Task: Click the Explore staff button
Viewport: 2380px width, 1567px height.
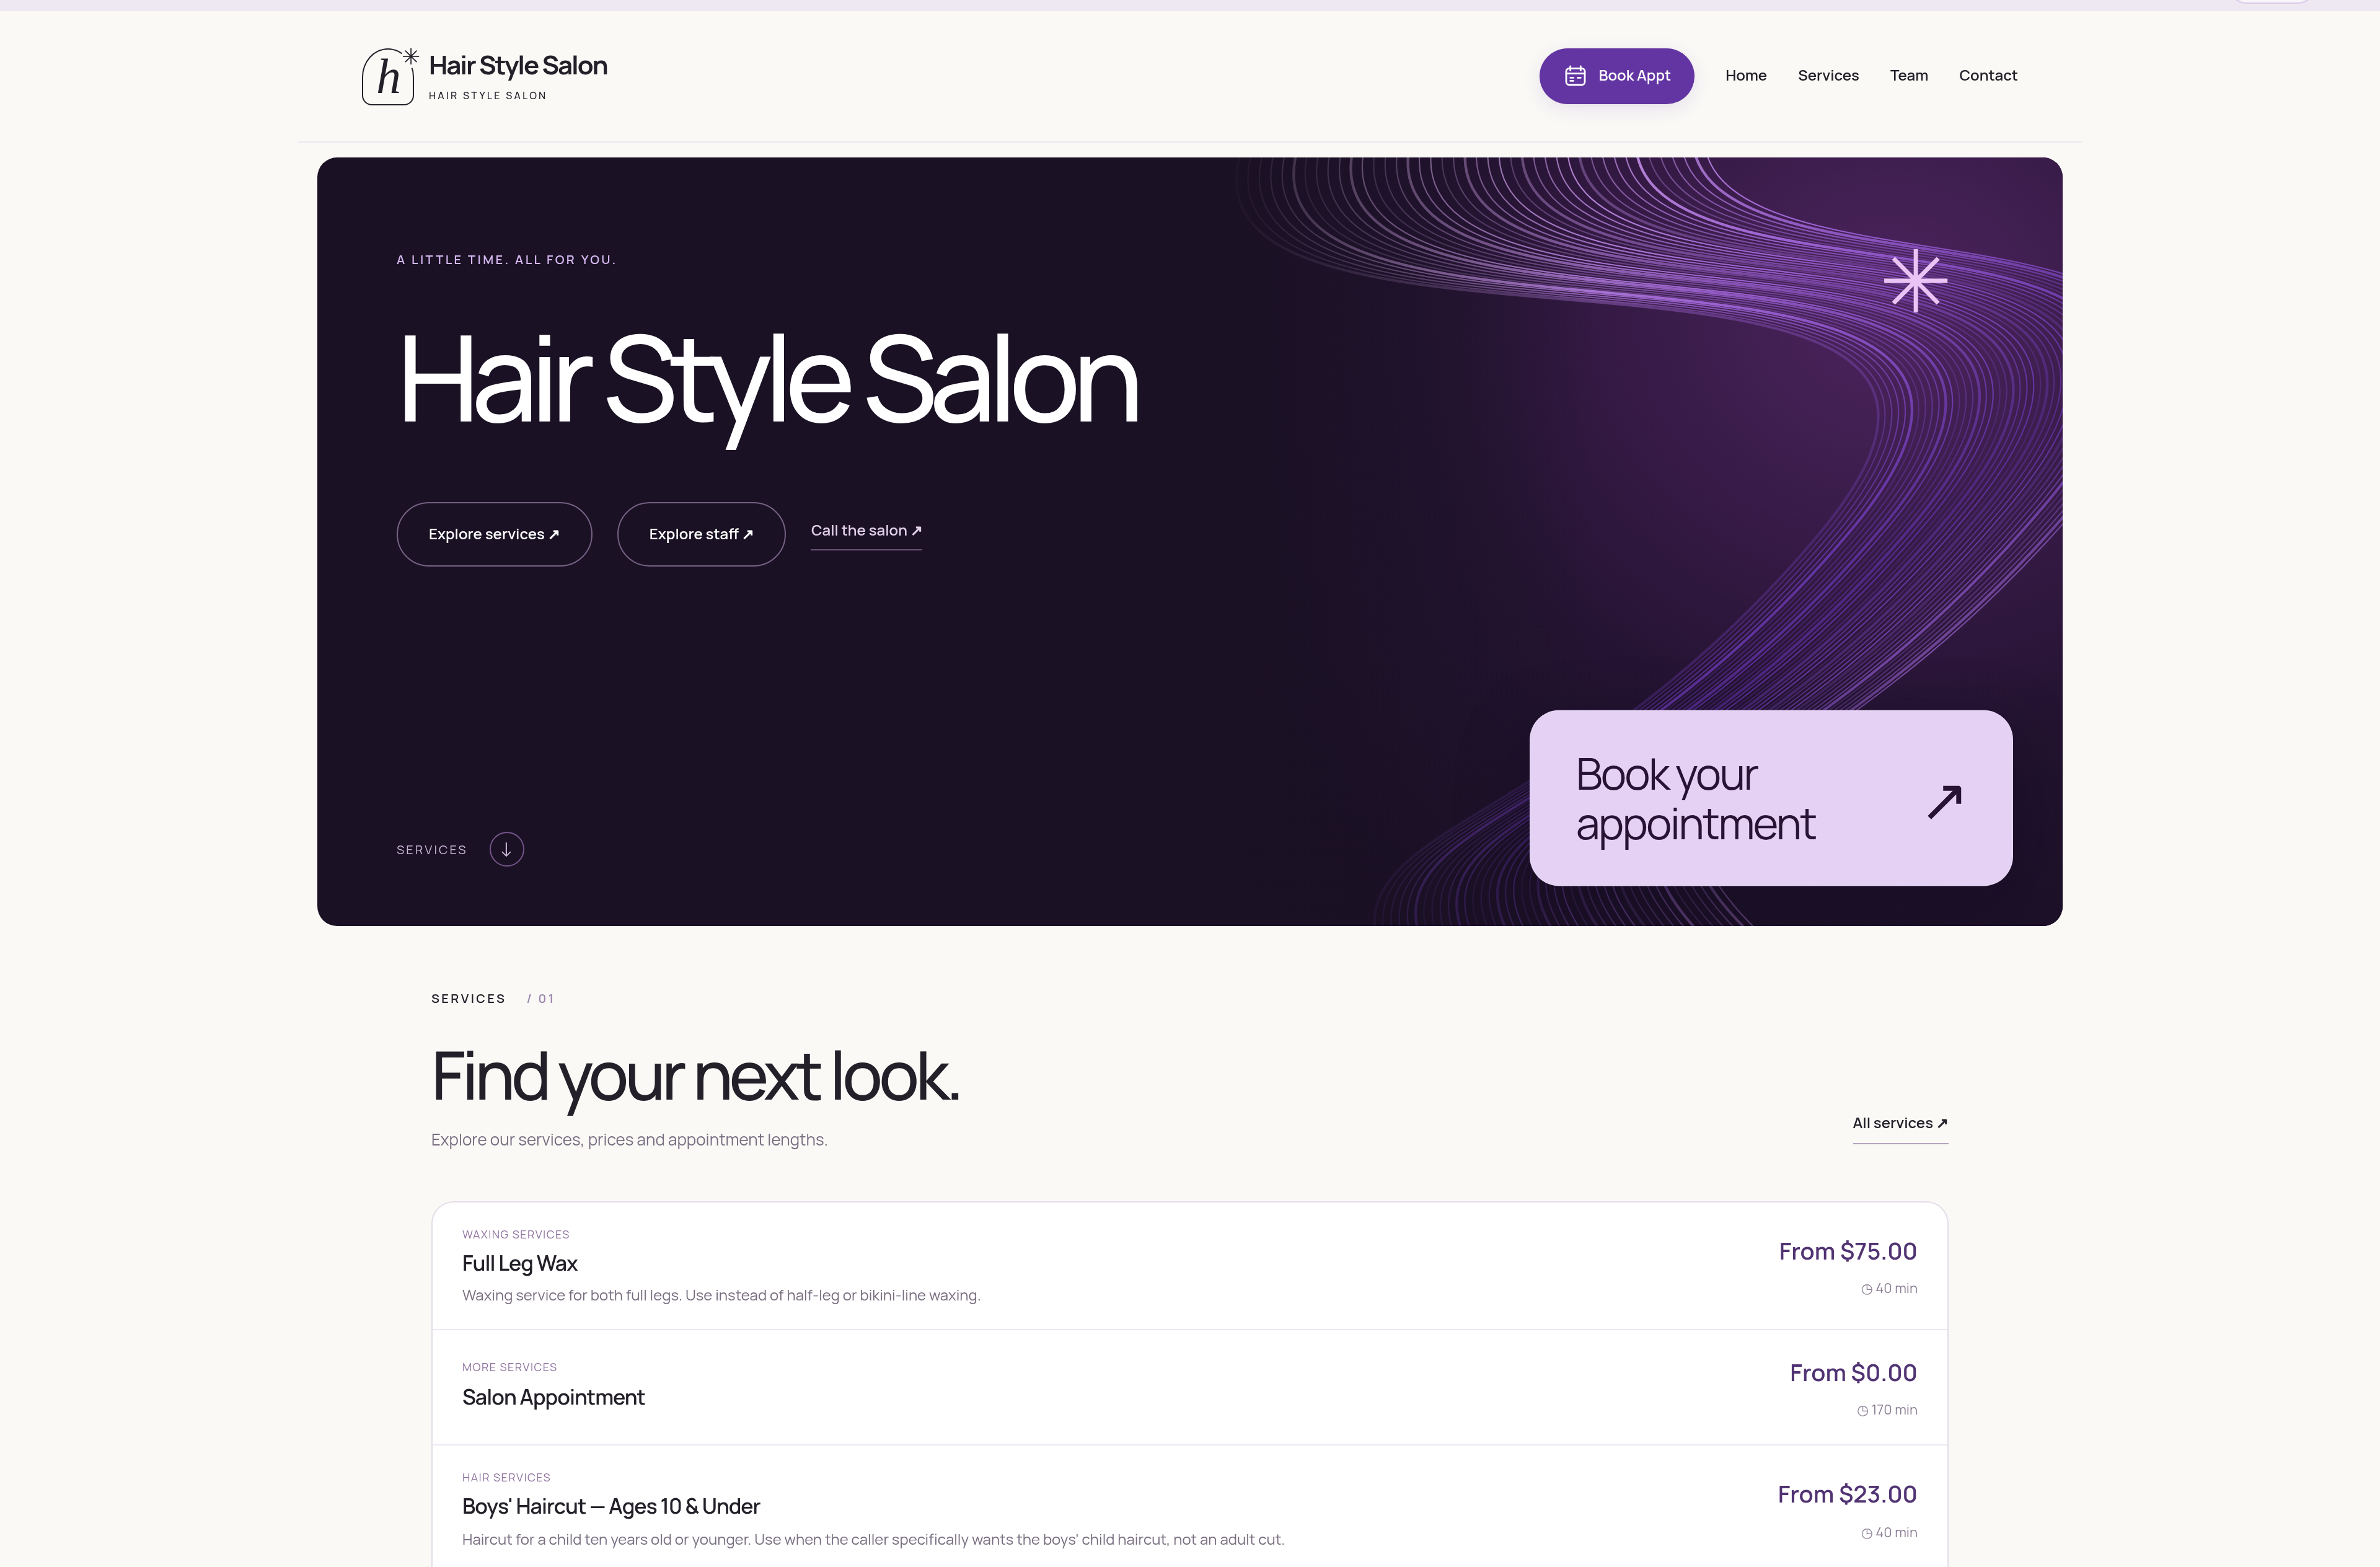Action: [x=701, y=534]
